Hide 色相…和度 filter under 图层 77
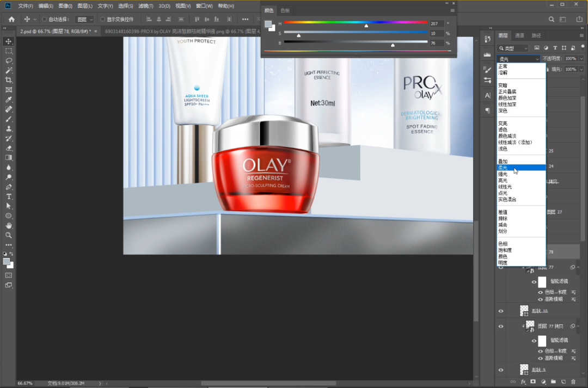Image resolution: width=588 pixels, height=388 pixels. [x=541, y=292]
